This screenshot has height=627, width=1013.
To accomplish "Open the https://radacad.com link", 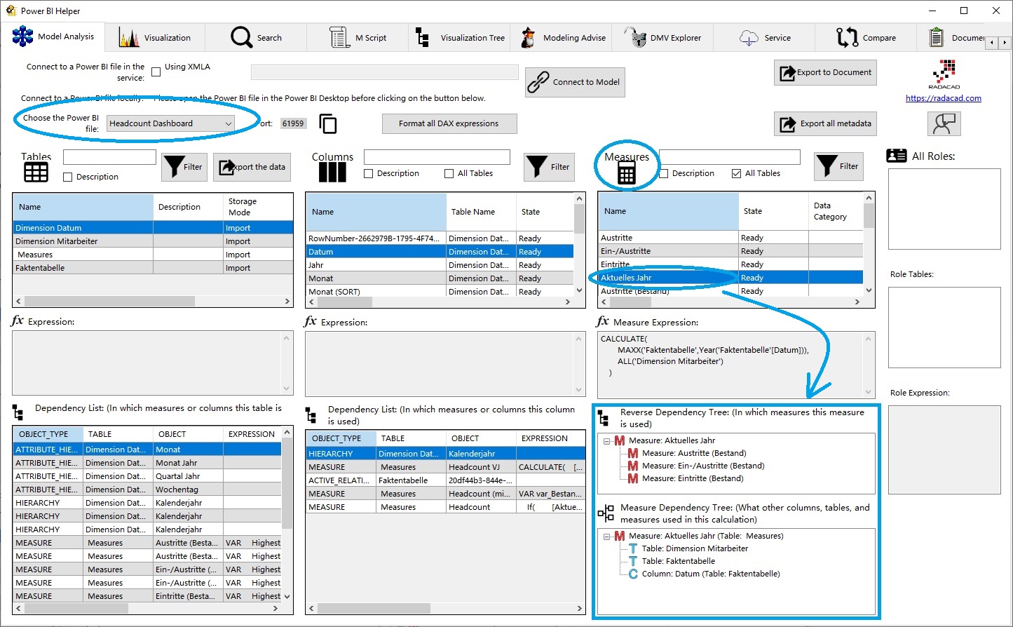I will [943, 98].
